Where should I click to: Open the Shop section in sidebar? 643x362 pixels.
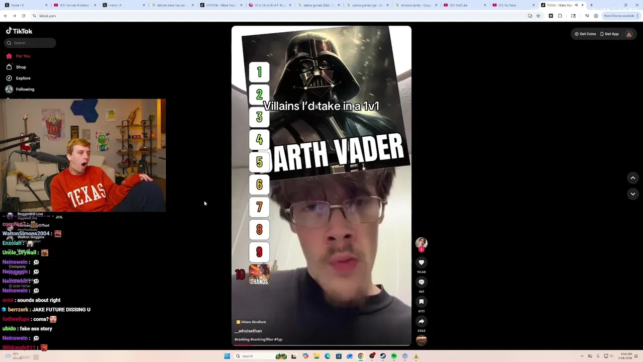pyautogui.click(x=16, y=67)
